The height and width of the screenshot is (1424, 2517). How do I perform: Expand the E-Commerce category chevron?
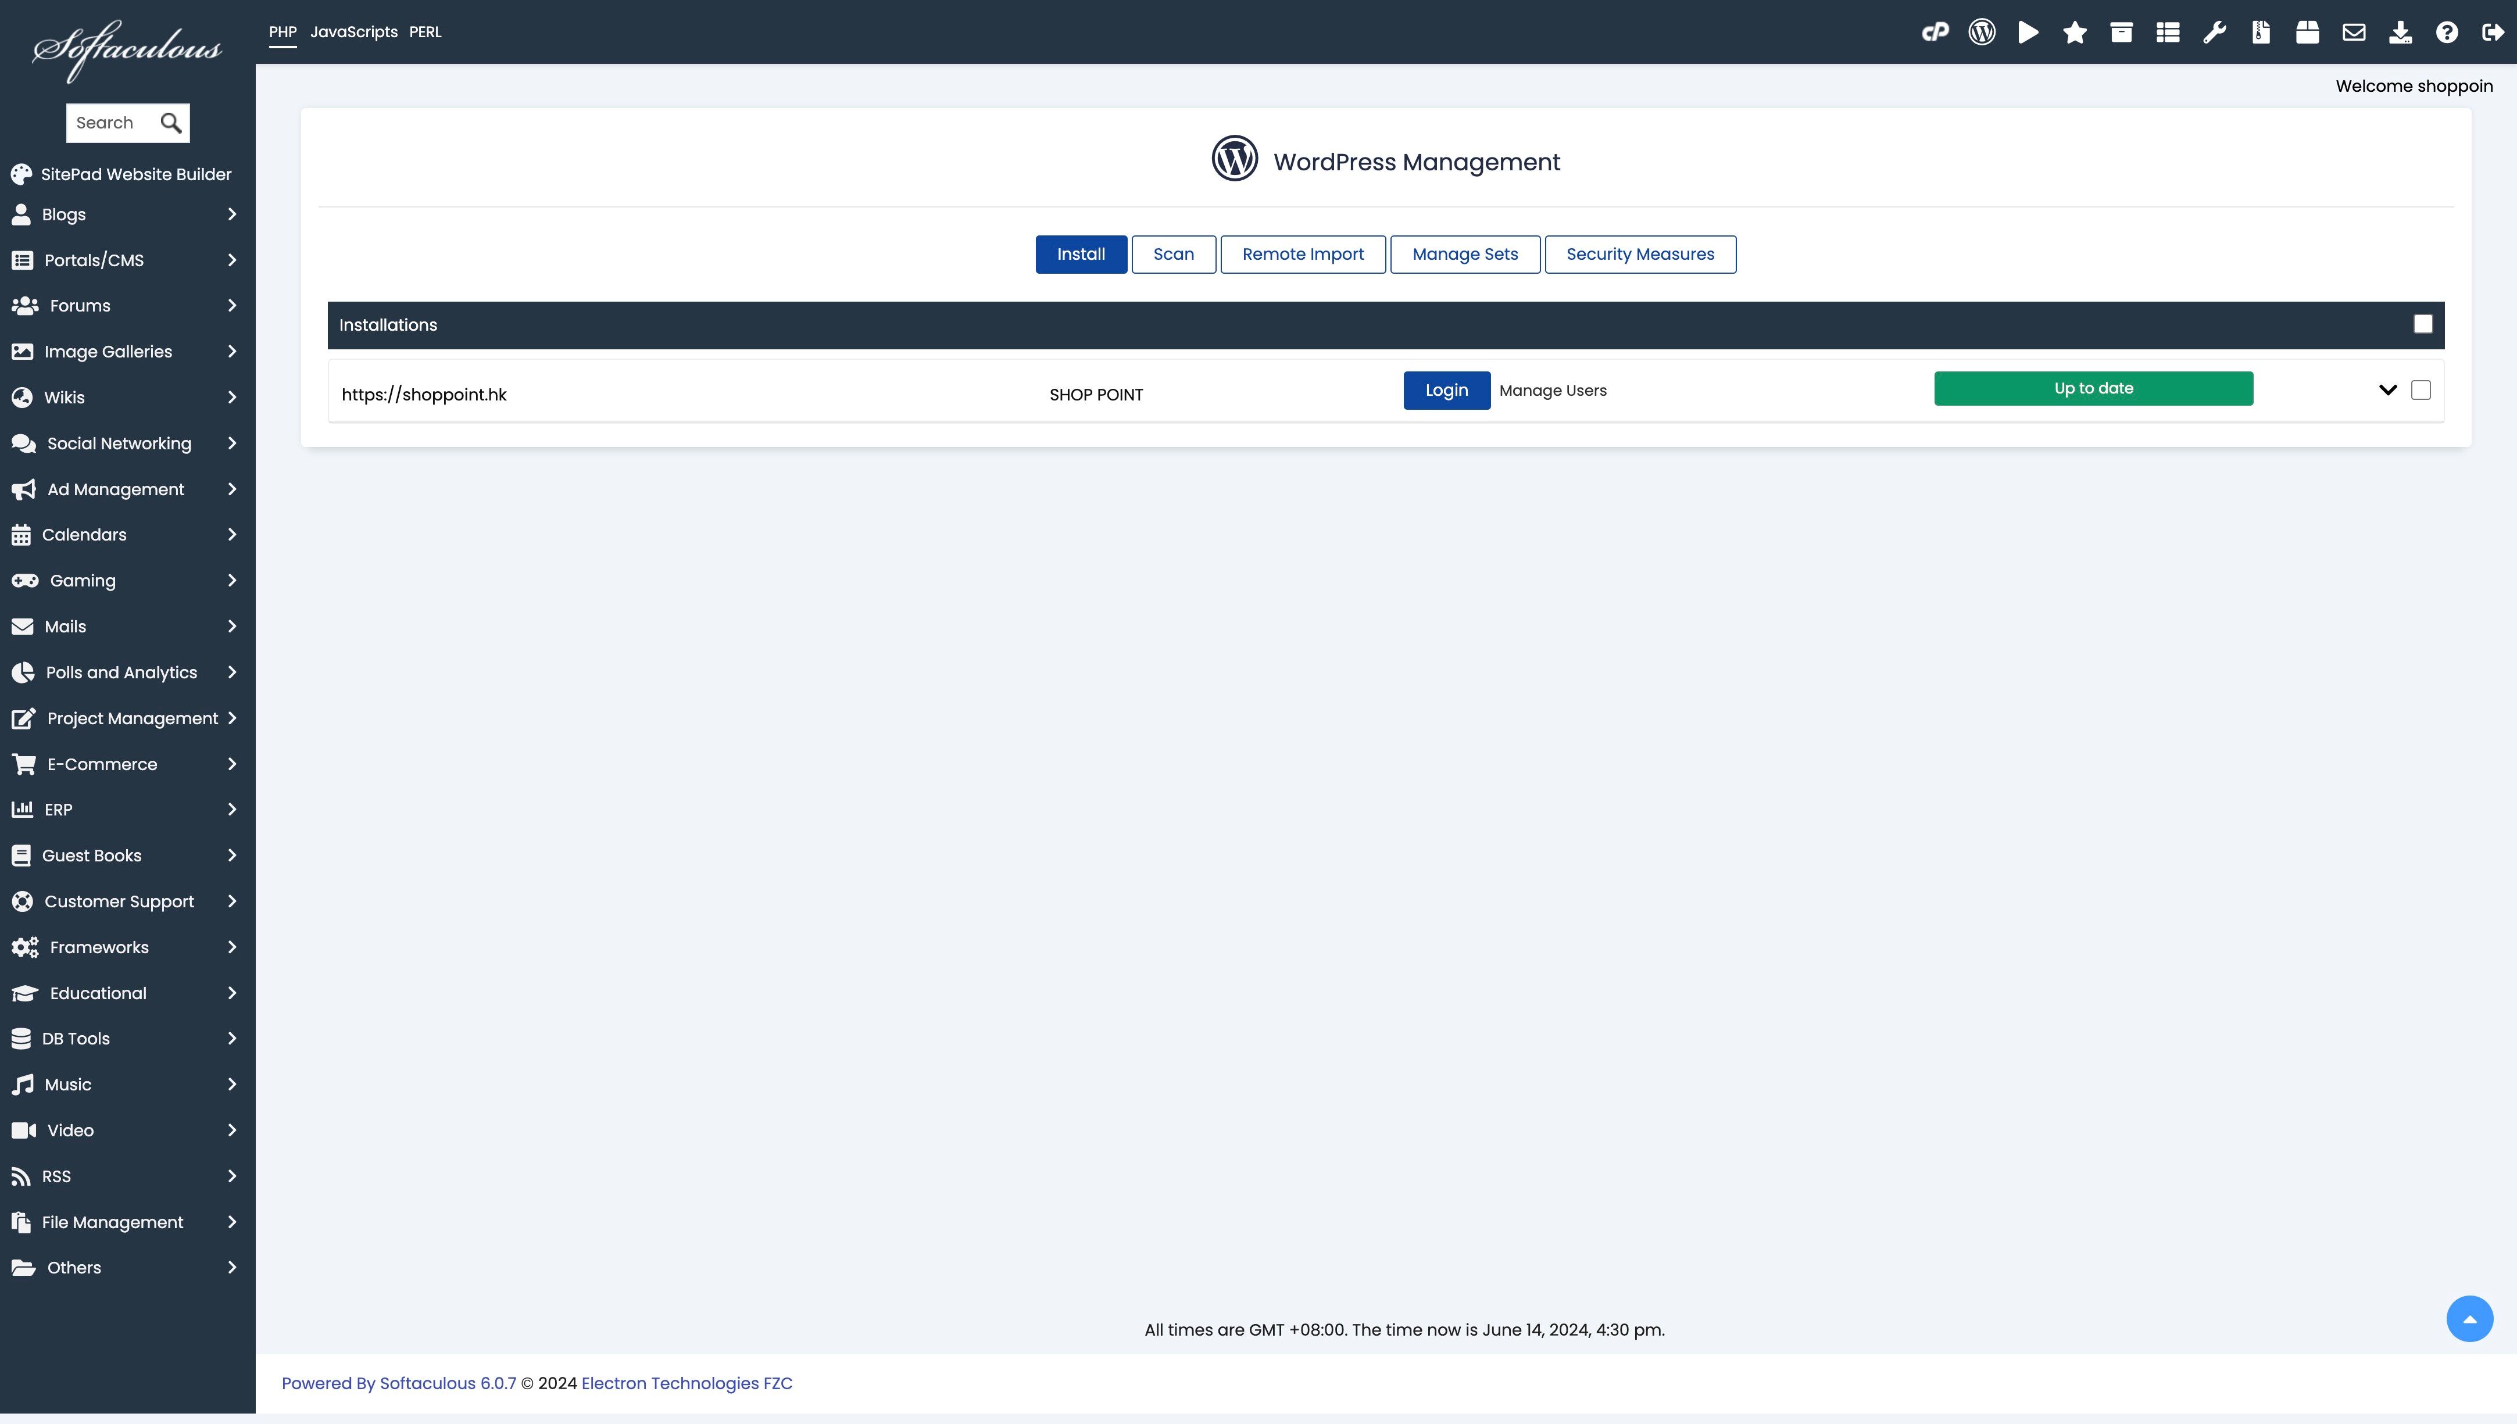(232, 764)
